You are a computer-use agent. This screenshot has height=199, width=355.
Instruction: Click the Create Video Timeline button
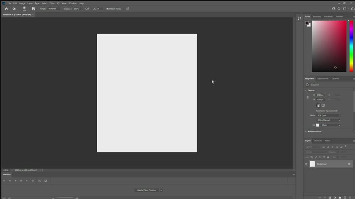(146, 190)
